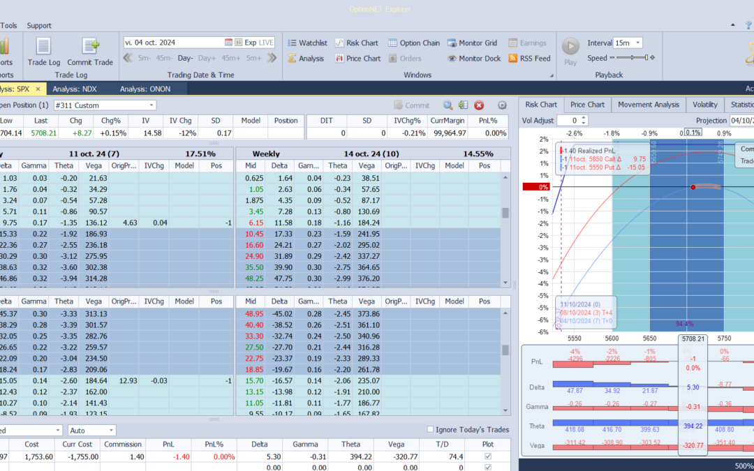The image size is (754, 471).
Task: Toggle the Plot checkbox in second row
Action: pyautogui.click(x=487, y=467)
